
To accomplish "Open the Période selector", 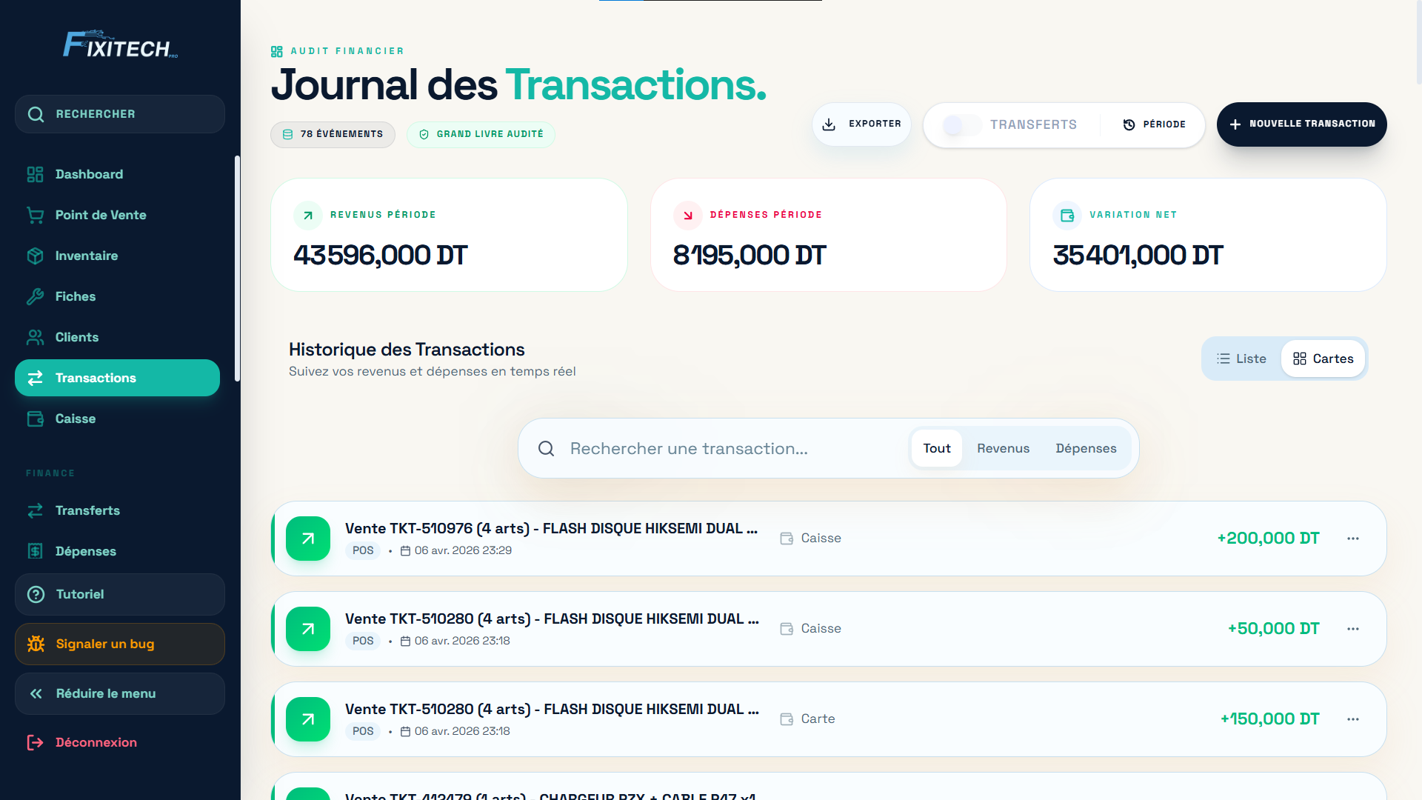I will 1154,124.
